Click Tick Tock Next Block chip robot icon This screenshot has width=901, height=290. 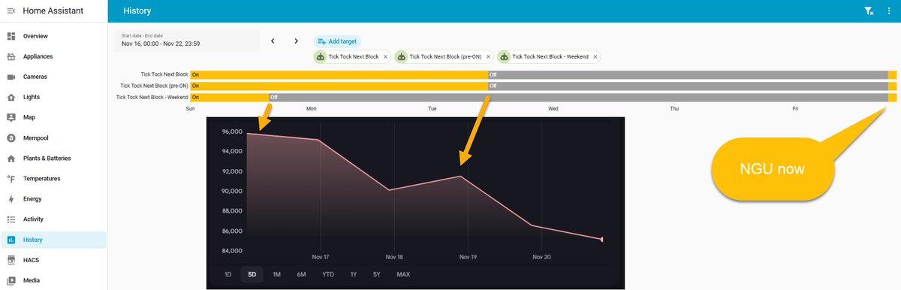[321, 56]
